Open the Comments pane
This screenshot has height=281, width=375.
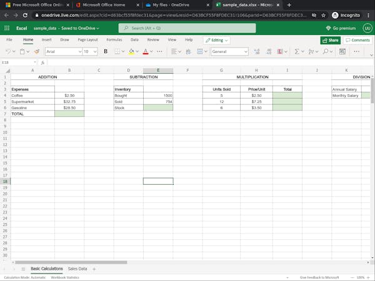pyautogui.click(x=357, y=40)
